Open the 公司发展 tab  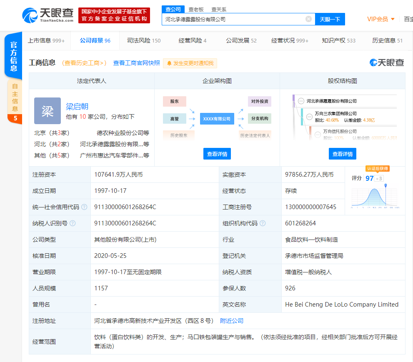pos(241,40)
